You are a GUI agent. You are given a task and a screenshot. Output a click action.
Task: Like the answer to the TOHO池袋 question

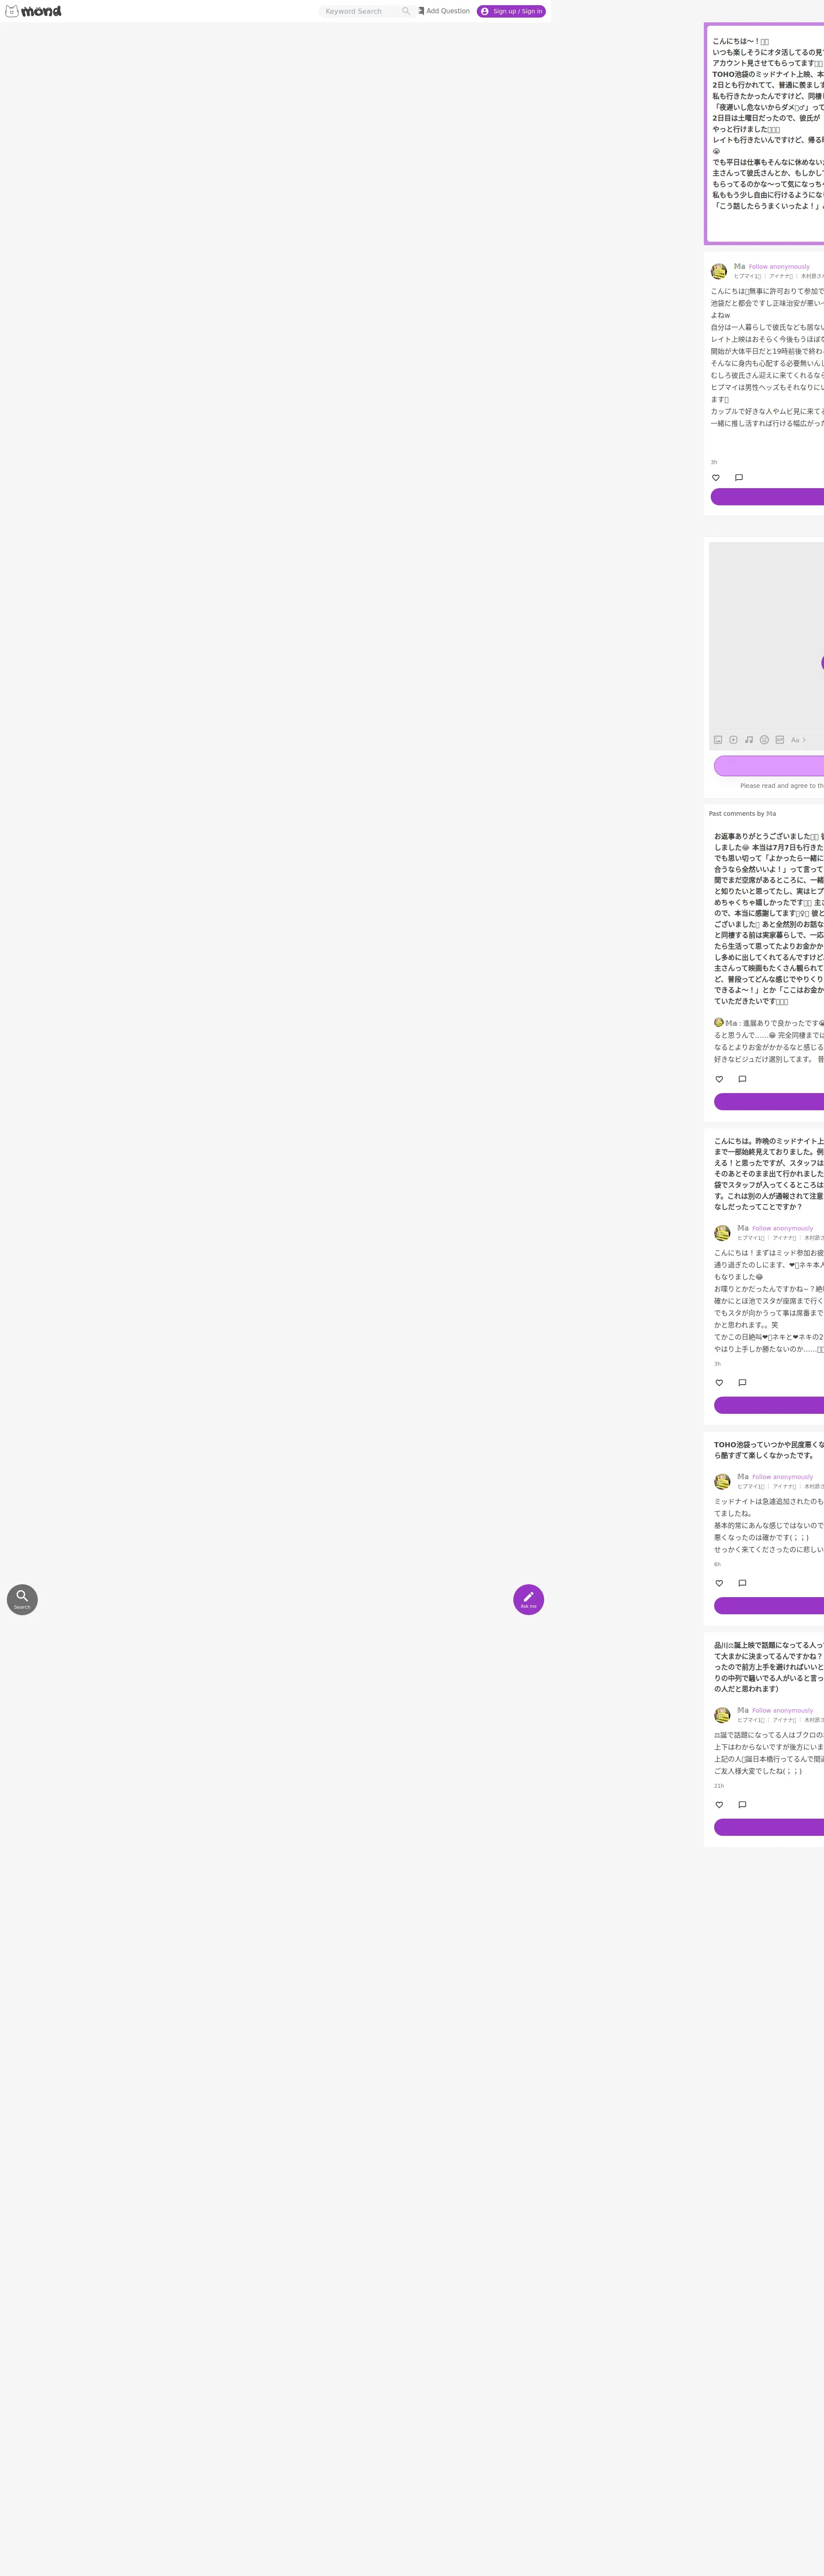pyautogui.click(x=719, y=1583)
